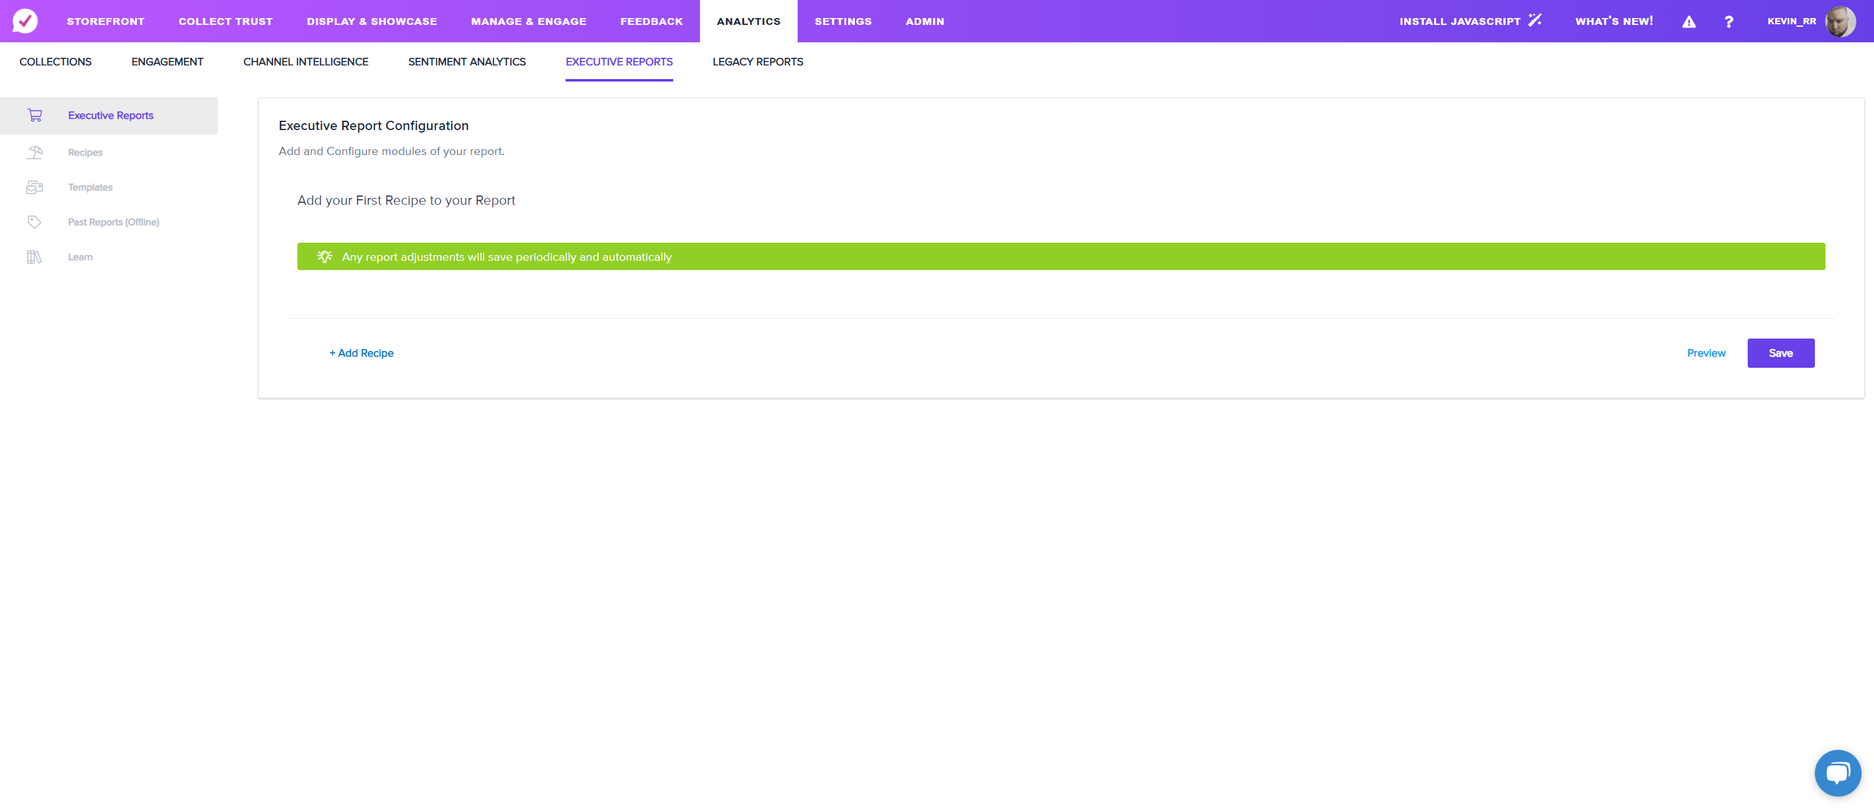Switch to Engagement tab

click(x=167, y=62)
